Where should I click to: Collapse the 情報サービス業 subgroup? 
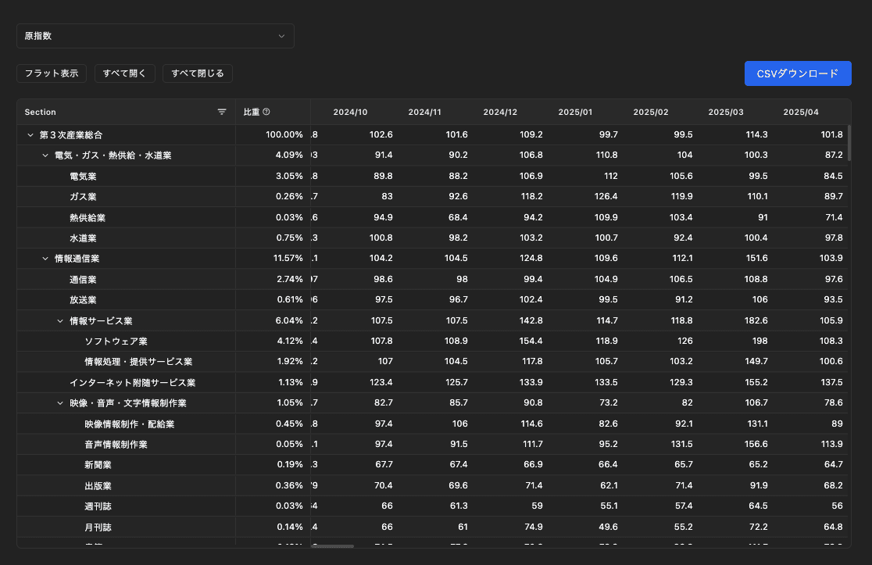(60, 321)
